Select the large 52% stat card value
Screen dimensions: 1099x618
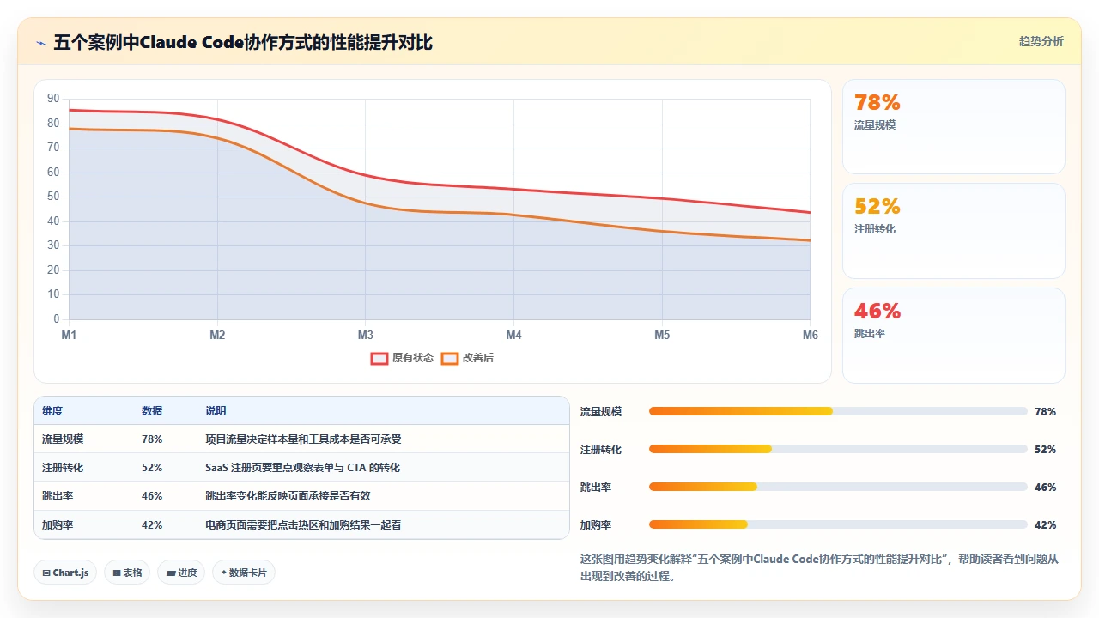[877, 206]
